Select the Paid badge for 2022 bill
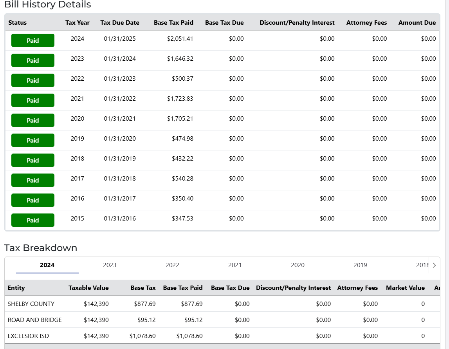449x349 pixels. [x=33, y=80]
